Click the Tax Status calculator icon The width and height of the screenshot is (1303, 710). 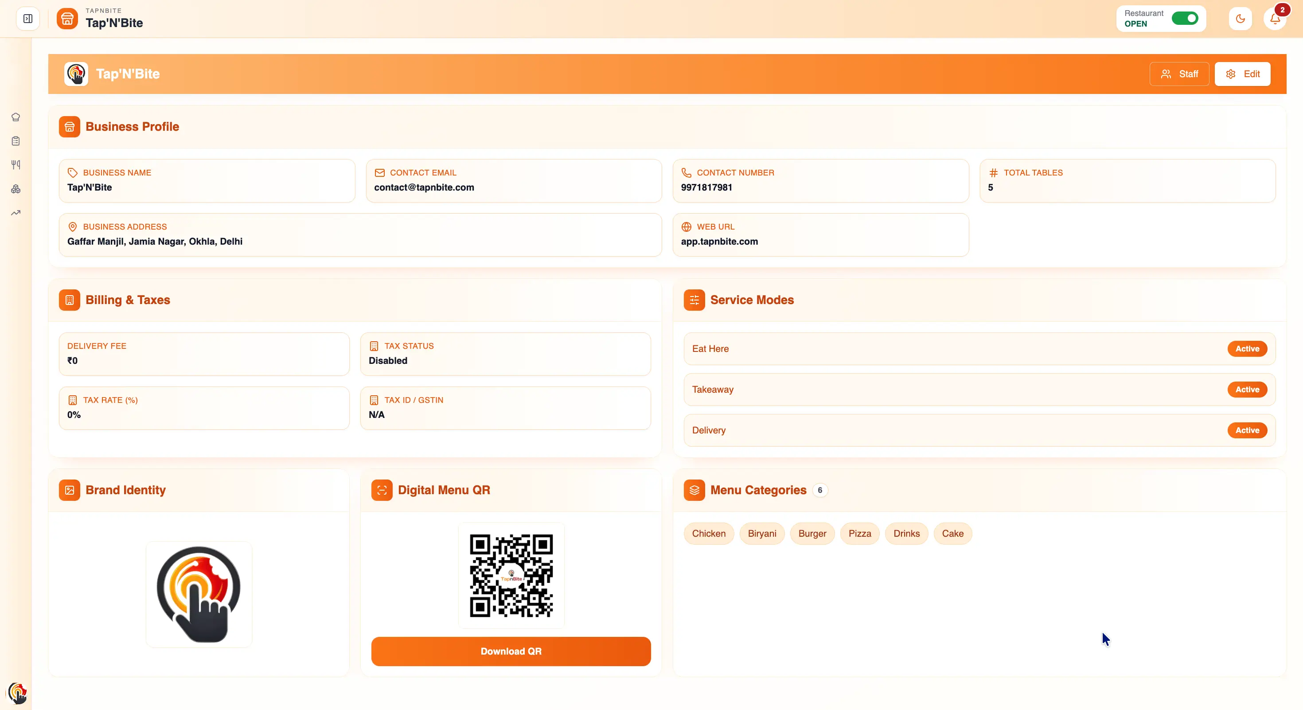374,346
